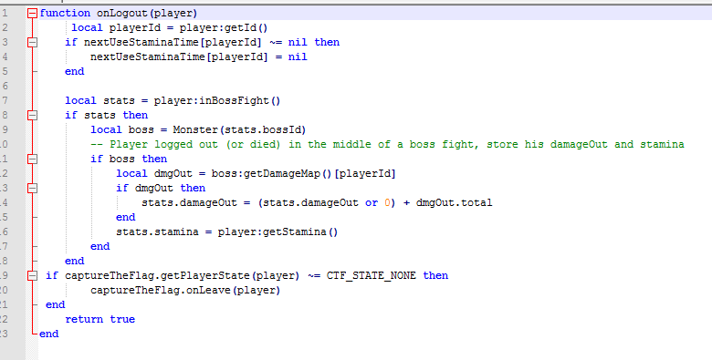
Task: Collapse the 'if dmgOut then' fold marker
Action: [32, 188]
